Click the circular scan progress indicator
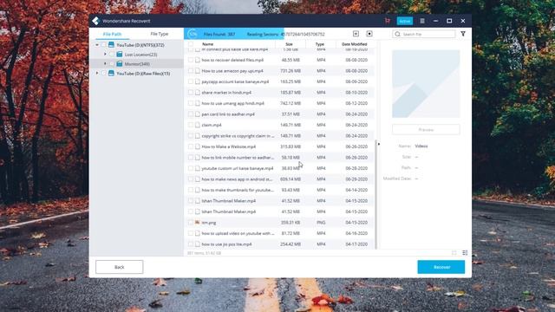The height and width of the screenshot is (312, 555). click(x=193, y=34)
